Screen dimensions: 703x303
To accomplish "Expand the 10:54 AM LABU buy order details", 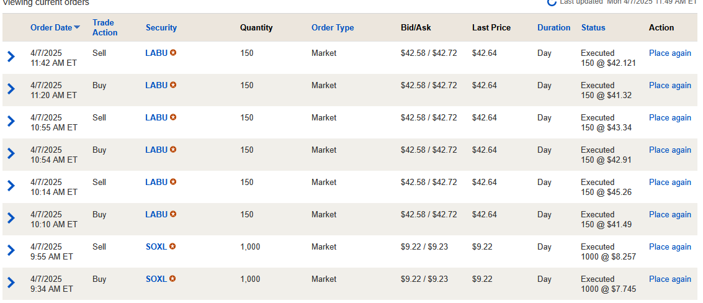I will [11, 153].
